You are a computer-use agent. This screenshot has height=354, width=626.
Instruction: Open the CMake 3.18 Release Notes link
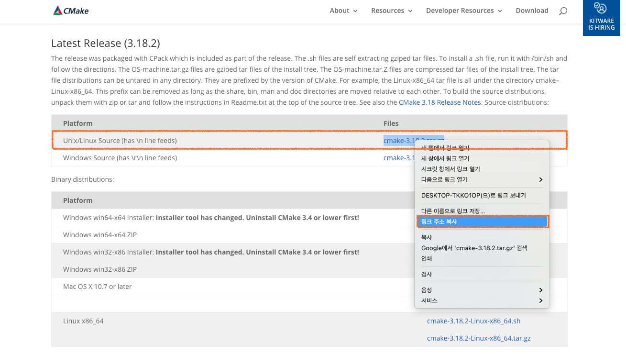[x=440, y=102]
